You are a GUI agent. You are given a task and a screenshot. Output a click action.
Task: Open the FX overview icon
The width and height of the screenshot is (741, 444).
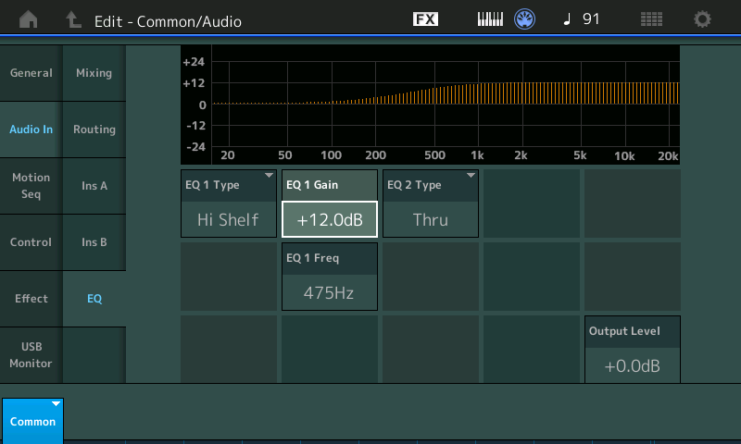pyautogui.click(x=425, y=19)
